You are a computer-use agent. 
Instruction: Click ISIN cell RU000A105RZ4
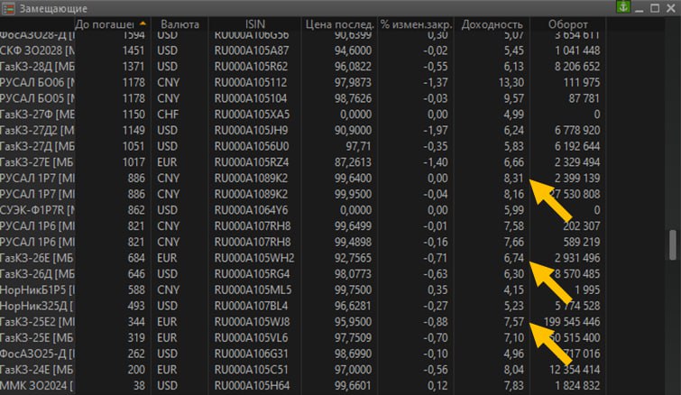tap(252, 162)
